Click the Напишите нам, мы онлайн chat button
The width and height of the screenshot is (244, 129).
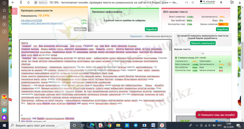point(217,115)
